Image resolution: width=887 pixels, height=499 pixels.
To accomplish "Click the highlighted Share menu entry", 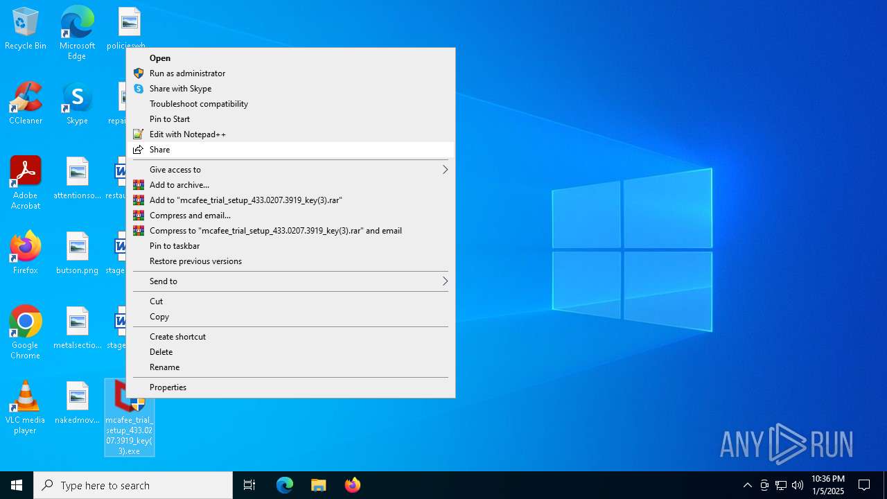I will point(290,150).
